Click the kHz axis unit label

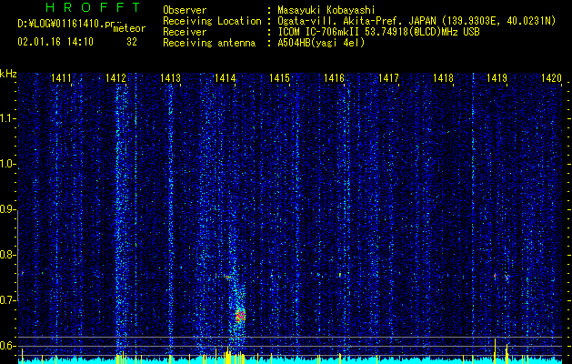(x=8, y=74)
